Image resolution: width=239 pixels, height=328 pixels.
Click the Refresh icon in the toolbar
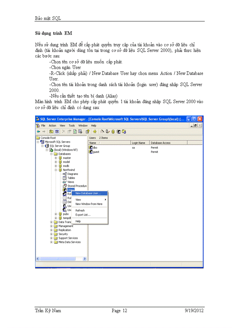coord(75,132)
